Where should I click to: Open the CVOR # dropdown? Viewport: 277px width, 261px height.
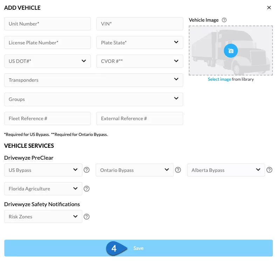point(140,61)
